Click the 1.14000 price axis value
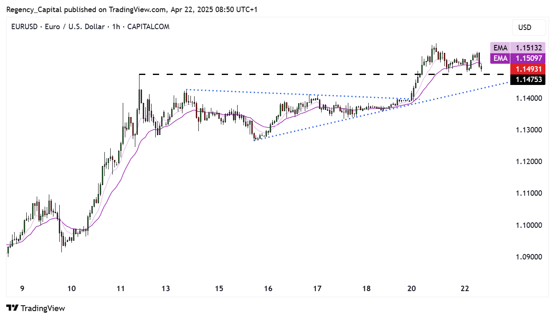Viewport: 555px width, 319px height. tap(528, 98)
